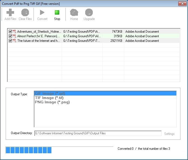Viewport: 188px width, 160px height.
Task: Open the Home toolbar icon
Action: 74,12
